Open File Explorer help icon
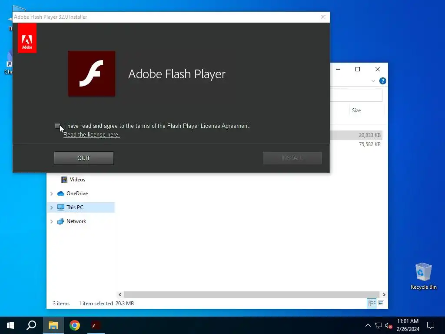This screenshot has height=334, width=445. [x=382, y=81]
